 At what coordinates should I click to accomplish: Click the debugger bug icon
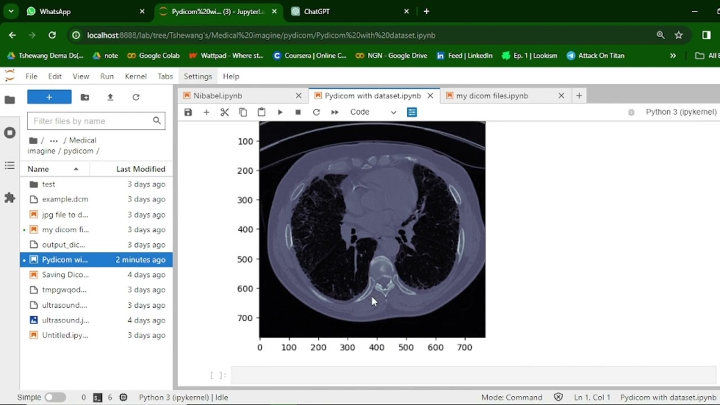tap(631, 112)
